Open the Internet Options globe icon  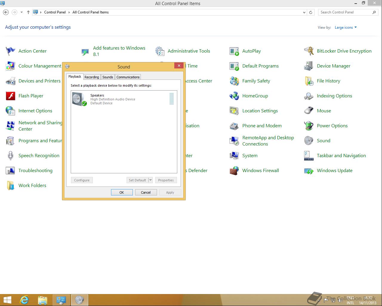coord(10,111)
